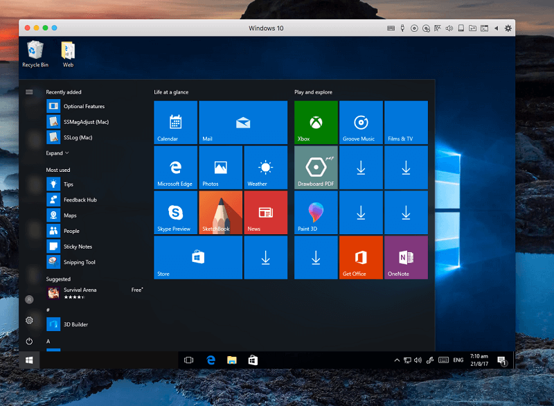Open Settings gear in Start menu
This screenshot has width=554, height=406.
29,320
